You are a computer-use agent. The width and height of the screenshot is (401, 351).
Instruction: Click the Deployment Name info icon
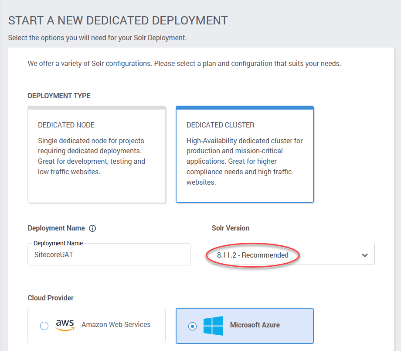pos(92,228)
